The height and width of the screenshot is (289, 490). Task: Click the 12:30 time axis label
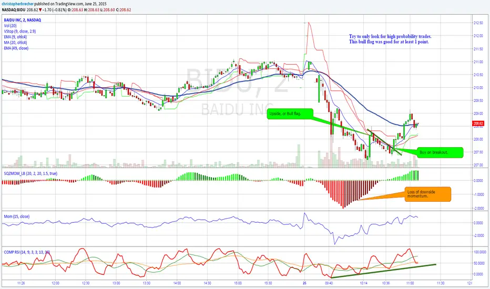tap(86, 283)
